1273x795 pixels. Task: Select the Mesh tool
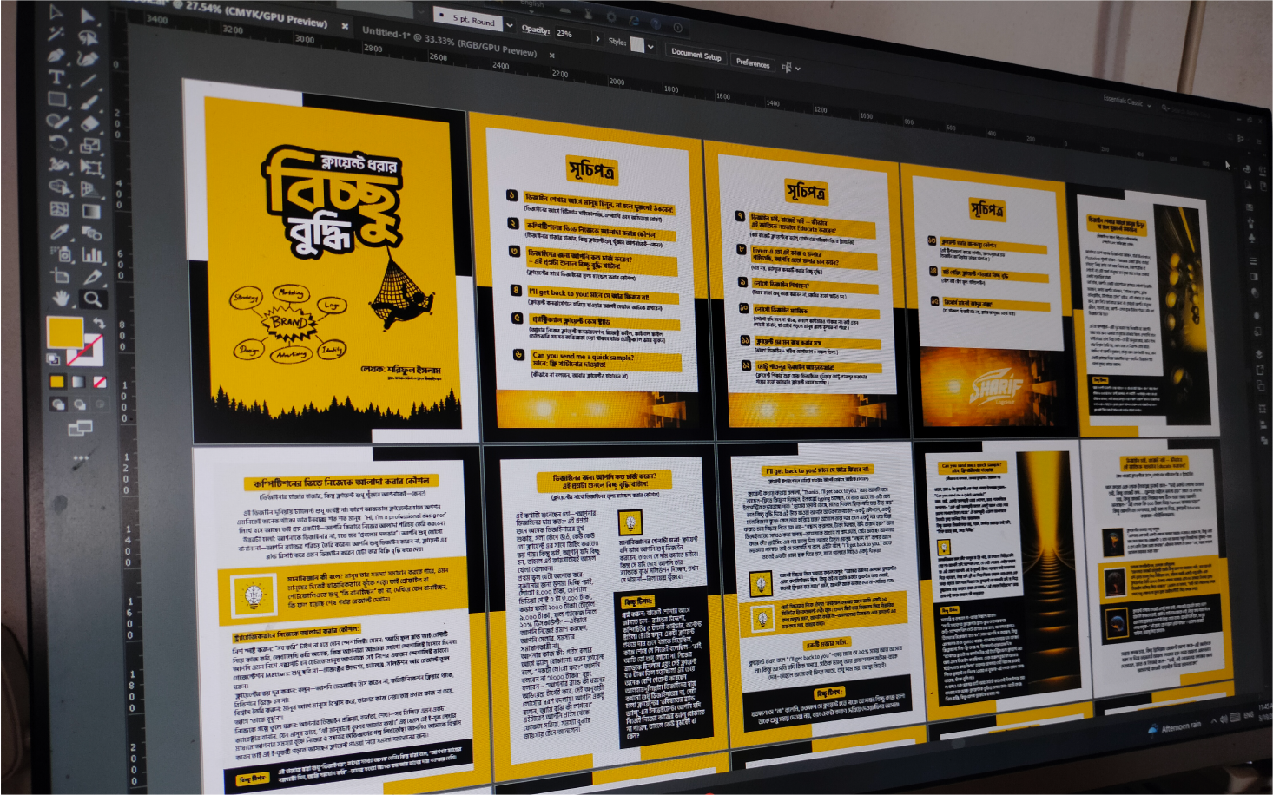(59, 209)
